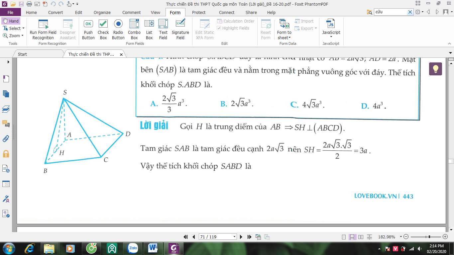Open the Attachments paperclip panel

point(6,139)
